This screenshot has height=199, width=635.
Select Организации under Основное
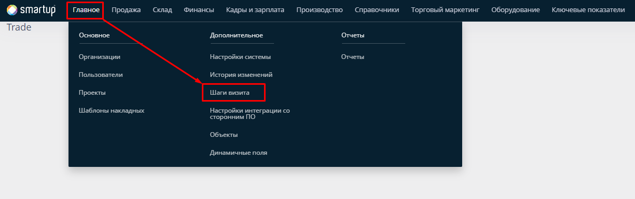pos(100,57)
